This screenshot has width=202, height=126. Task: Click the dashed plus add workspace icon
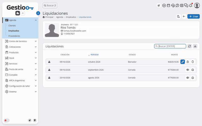pos(23,13)
